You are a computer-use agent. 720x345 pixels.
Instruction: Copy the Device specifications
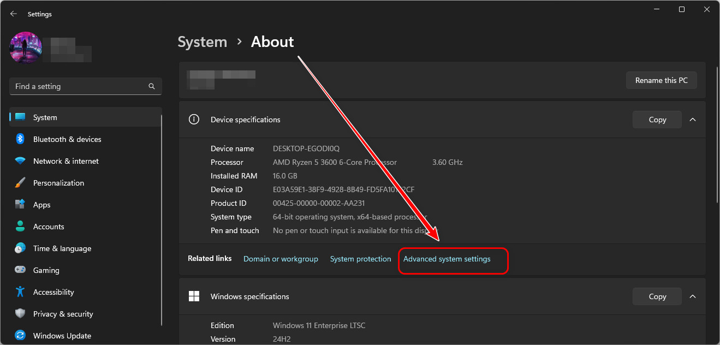pyautogui.click(x=657, y=120)
